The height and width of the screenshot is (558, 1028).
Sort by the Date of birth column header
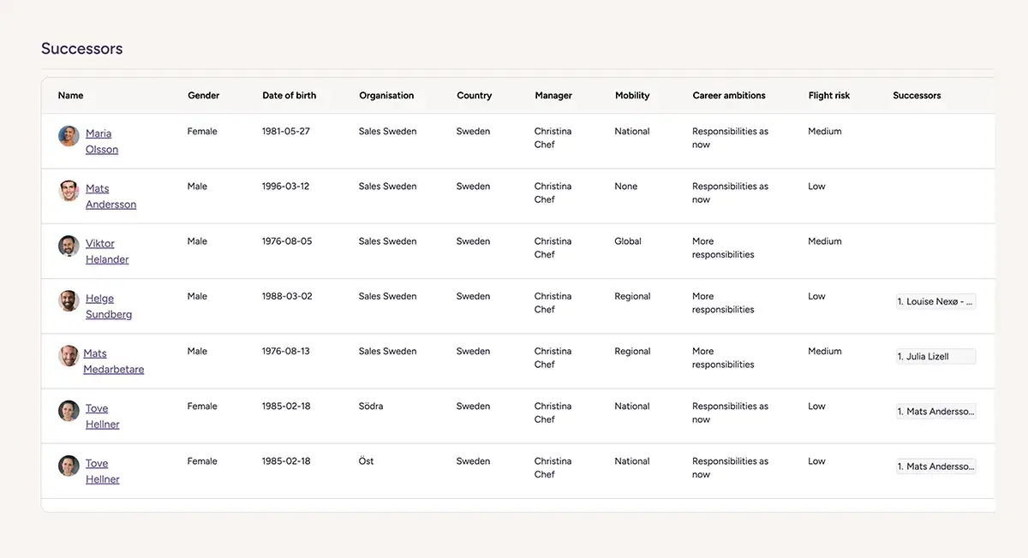click(289, 96)
